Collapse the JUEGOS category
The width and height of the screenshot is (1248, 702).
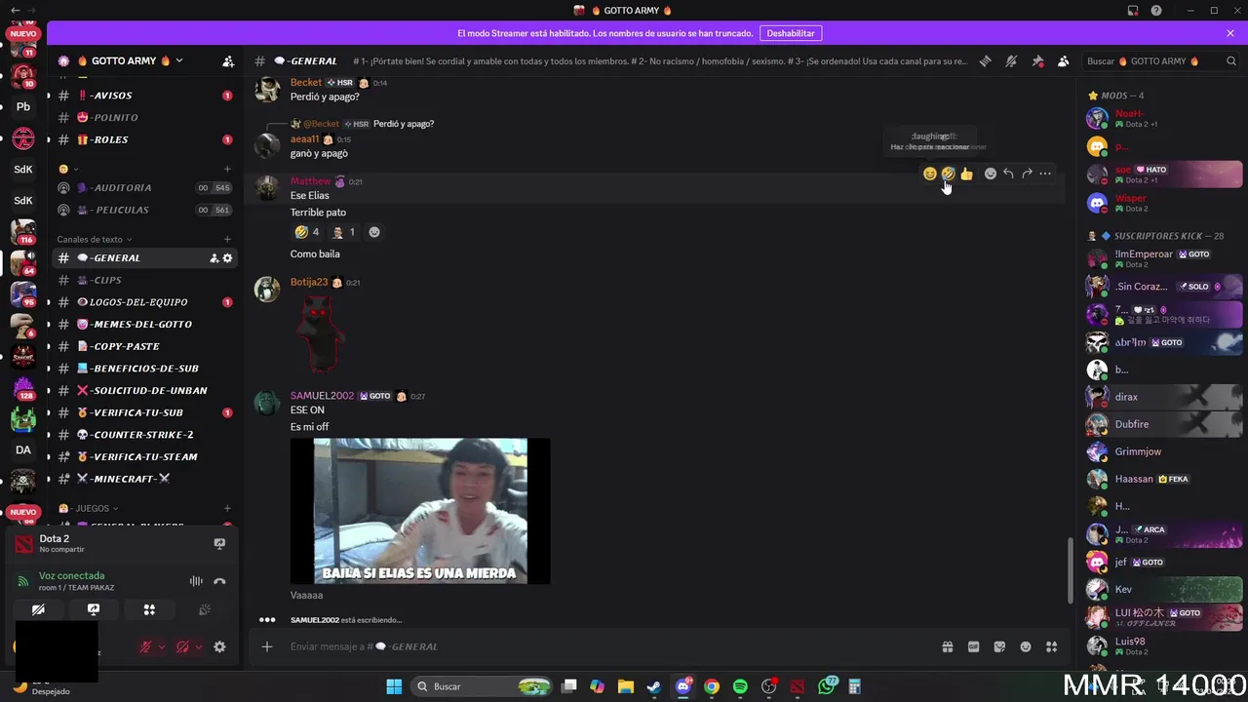[x=89, y=508]
